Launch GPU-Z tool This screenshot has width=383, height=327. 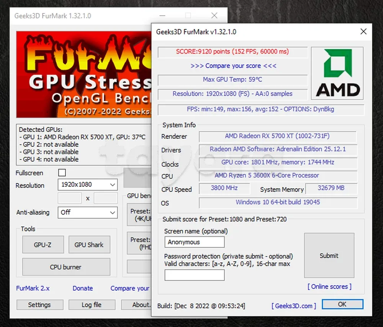coord(42,245)
